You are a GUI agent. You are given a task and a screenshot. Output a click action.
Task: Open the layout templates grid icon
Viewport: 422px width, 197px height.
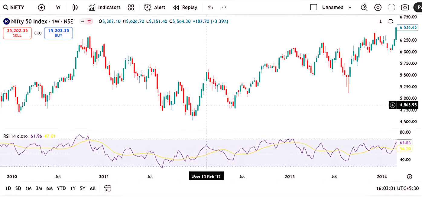pyautogui.click(x=131, y=7)
